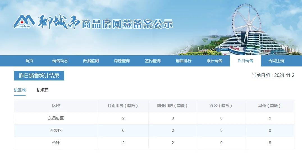This screenshot has width=302, height=159.
Task: Open 签约查询 navigation item
Action: click(153, 61)
